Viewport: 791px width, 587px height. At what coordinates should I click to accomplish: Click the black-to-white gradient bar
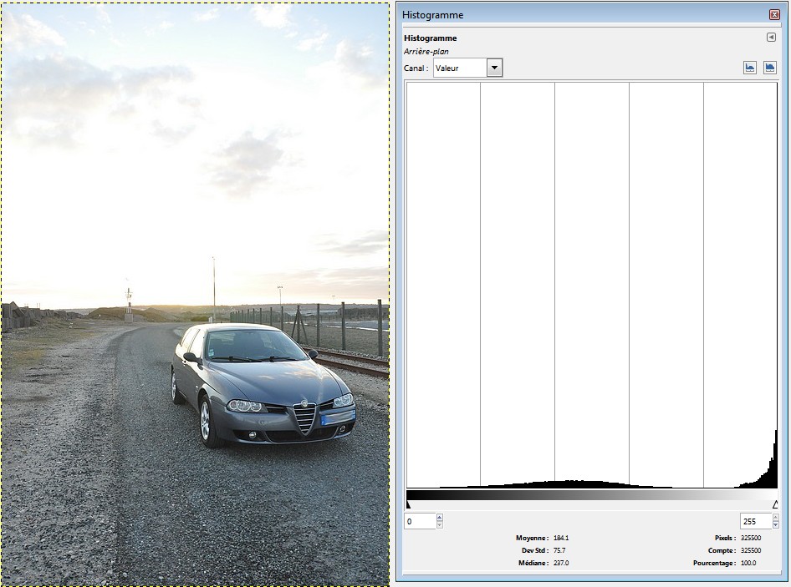(591, 494)
